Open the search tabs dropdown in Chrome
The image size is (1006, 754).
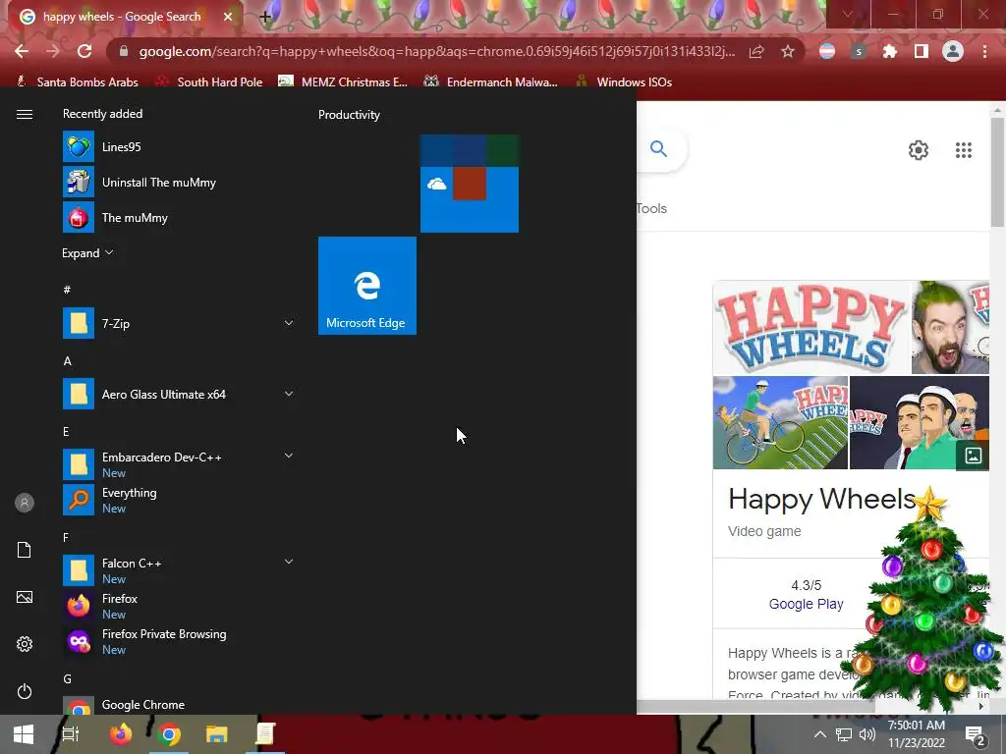coord(848,14)
